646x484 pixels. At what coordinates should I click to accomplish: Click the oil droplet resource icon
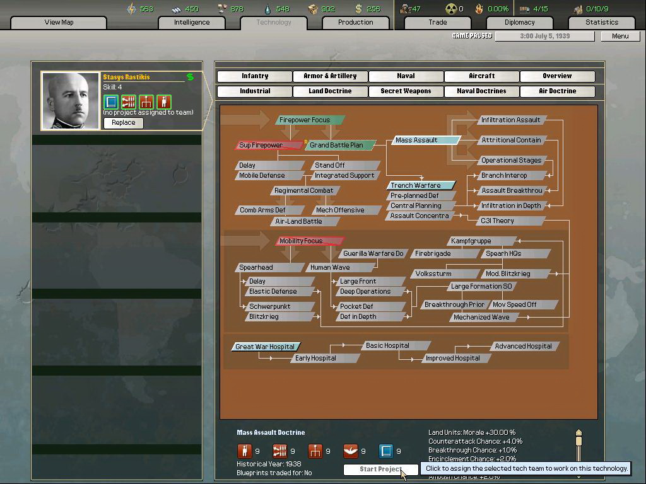coord(267,9)
